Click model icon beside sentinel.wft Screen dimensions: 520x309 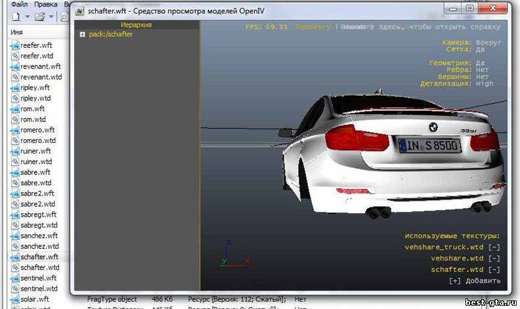pos(15,278)
